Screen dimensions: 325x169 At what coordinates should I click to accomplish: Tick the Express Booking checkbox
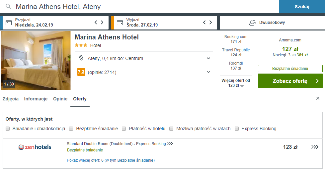click(237, 129)
